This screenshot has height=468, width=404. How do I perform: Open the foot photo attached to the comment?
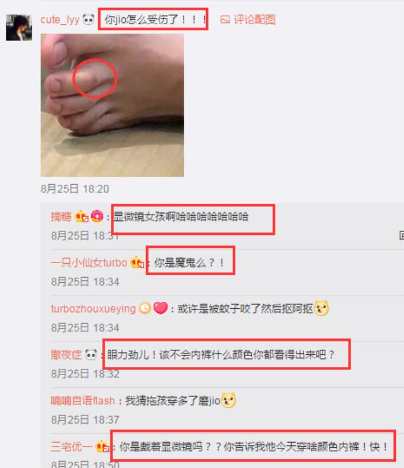pos(113,105)
